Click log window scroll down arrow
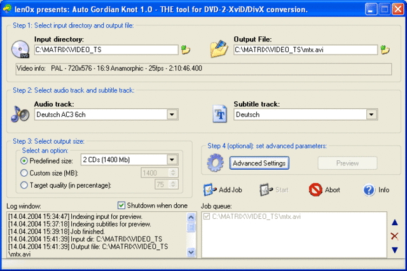This screenshot has width=407, height=271. pos(191,252)
